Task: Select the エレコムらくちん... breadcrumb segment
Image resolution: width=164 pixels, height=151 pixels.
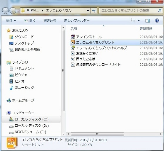Action: tap(60, 10)
